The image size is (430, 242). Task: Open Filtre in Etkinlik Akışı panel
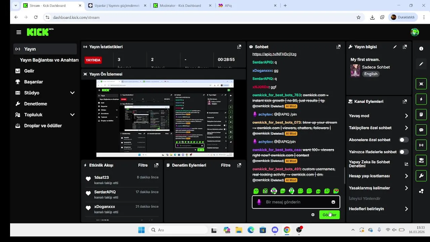(x=143, y=165)
